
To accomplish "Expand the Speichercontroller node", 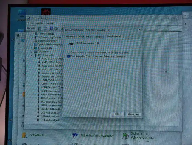I will tap(32, 41).
